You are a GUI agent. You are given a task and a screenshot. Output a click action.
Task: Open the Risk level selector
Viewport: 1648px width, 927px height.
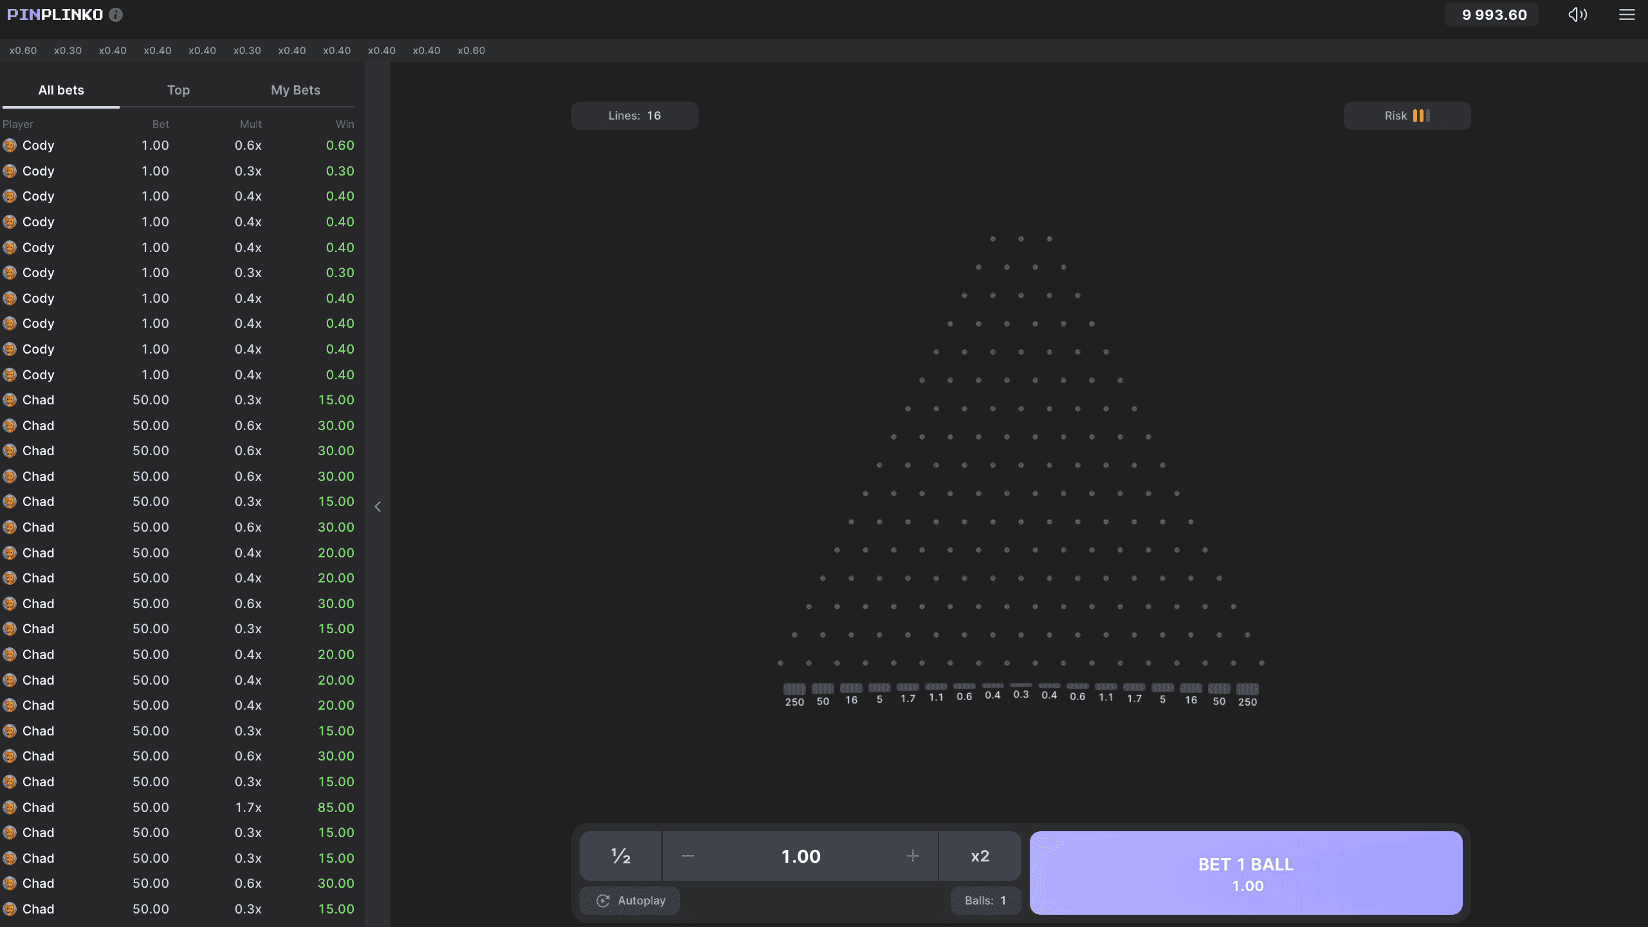[1407, 116]
